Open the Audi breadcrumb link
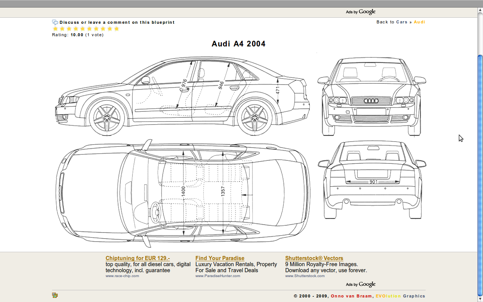 (419, 22)
